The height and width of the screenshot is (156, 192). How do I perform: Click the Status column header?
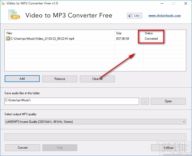point(164,33)
